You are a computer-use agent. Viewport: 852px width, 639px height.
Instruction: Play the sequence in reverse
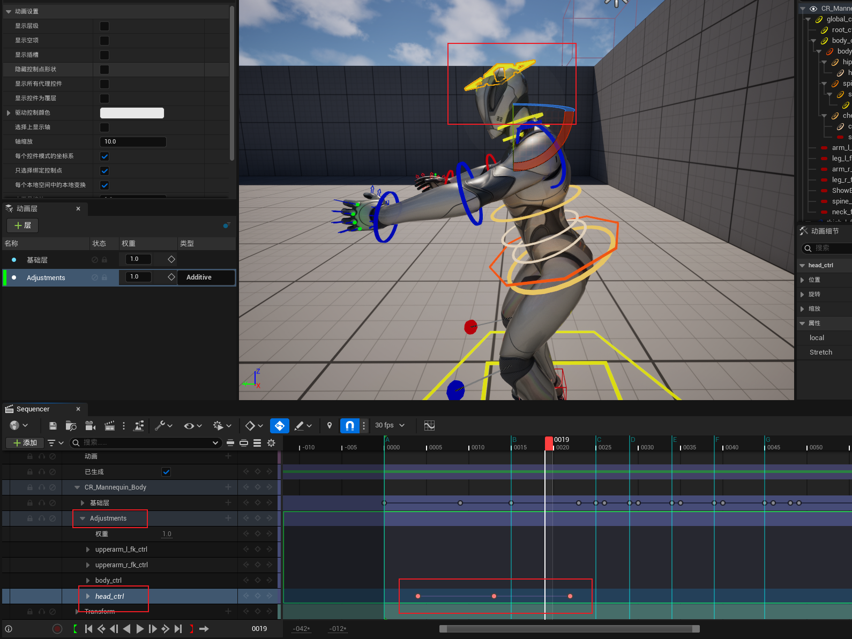click(x=126, y=629)
